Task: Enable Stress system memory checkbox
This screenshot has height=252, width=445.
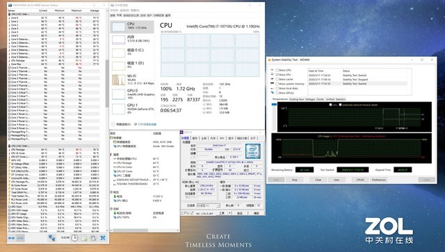Action: (x=277, y=83)
